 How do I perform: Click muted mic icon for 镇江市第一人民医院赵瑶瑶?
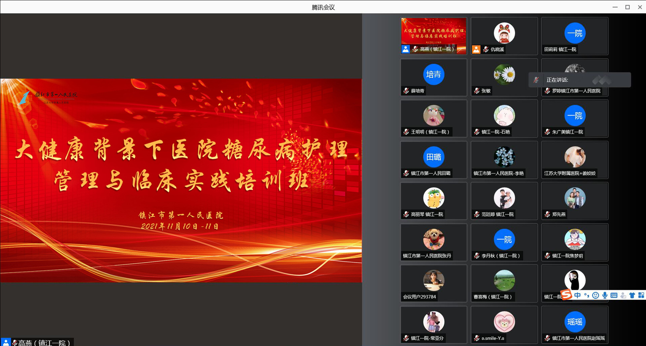tap(547, 338)
